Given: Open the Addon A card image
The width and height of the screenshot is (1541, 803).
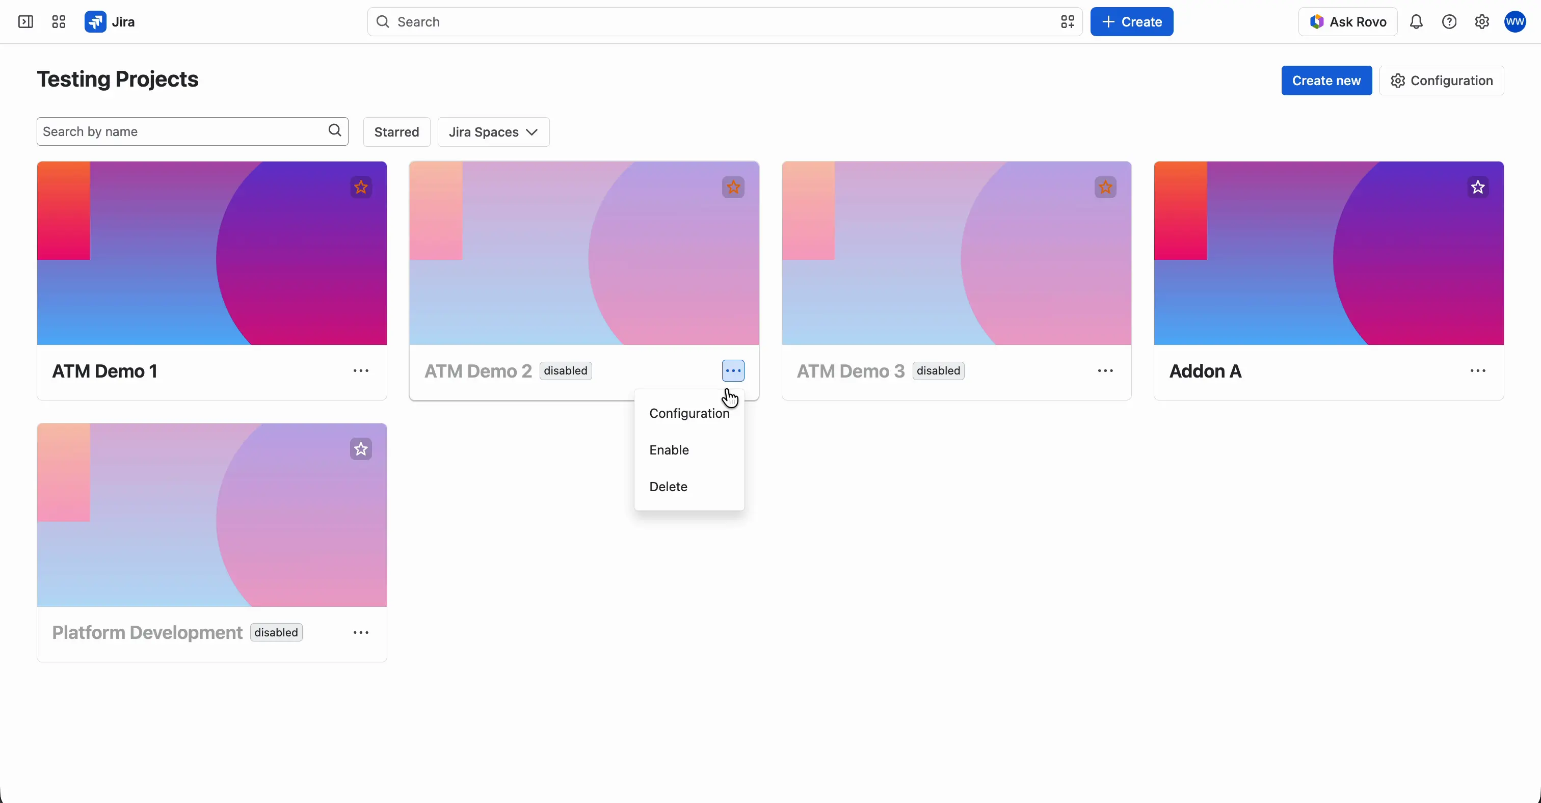Looking at the screenshot, I should pos(1329,253).
